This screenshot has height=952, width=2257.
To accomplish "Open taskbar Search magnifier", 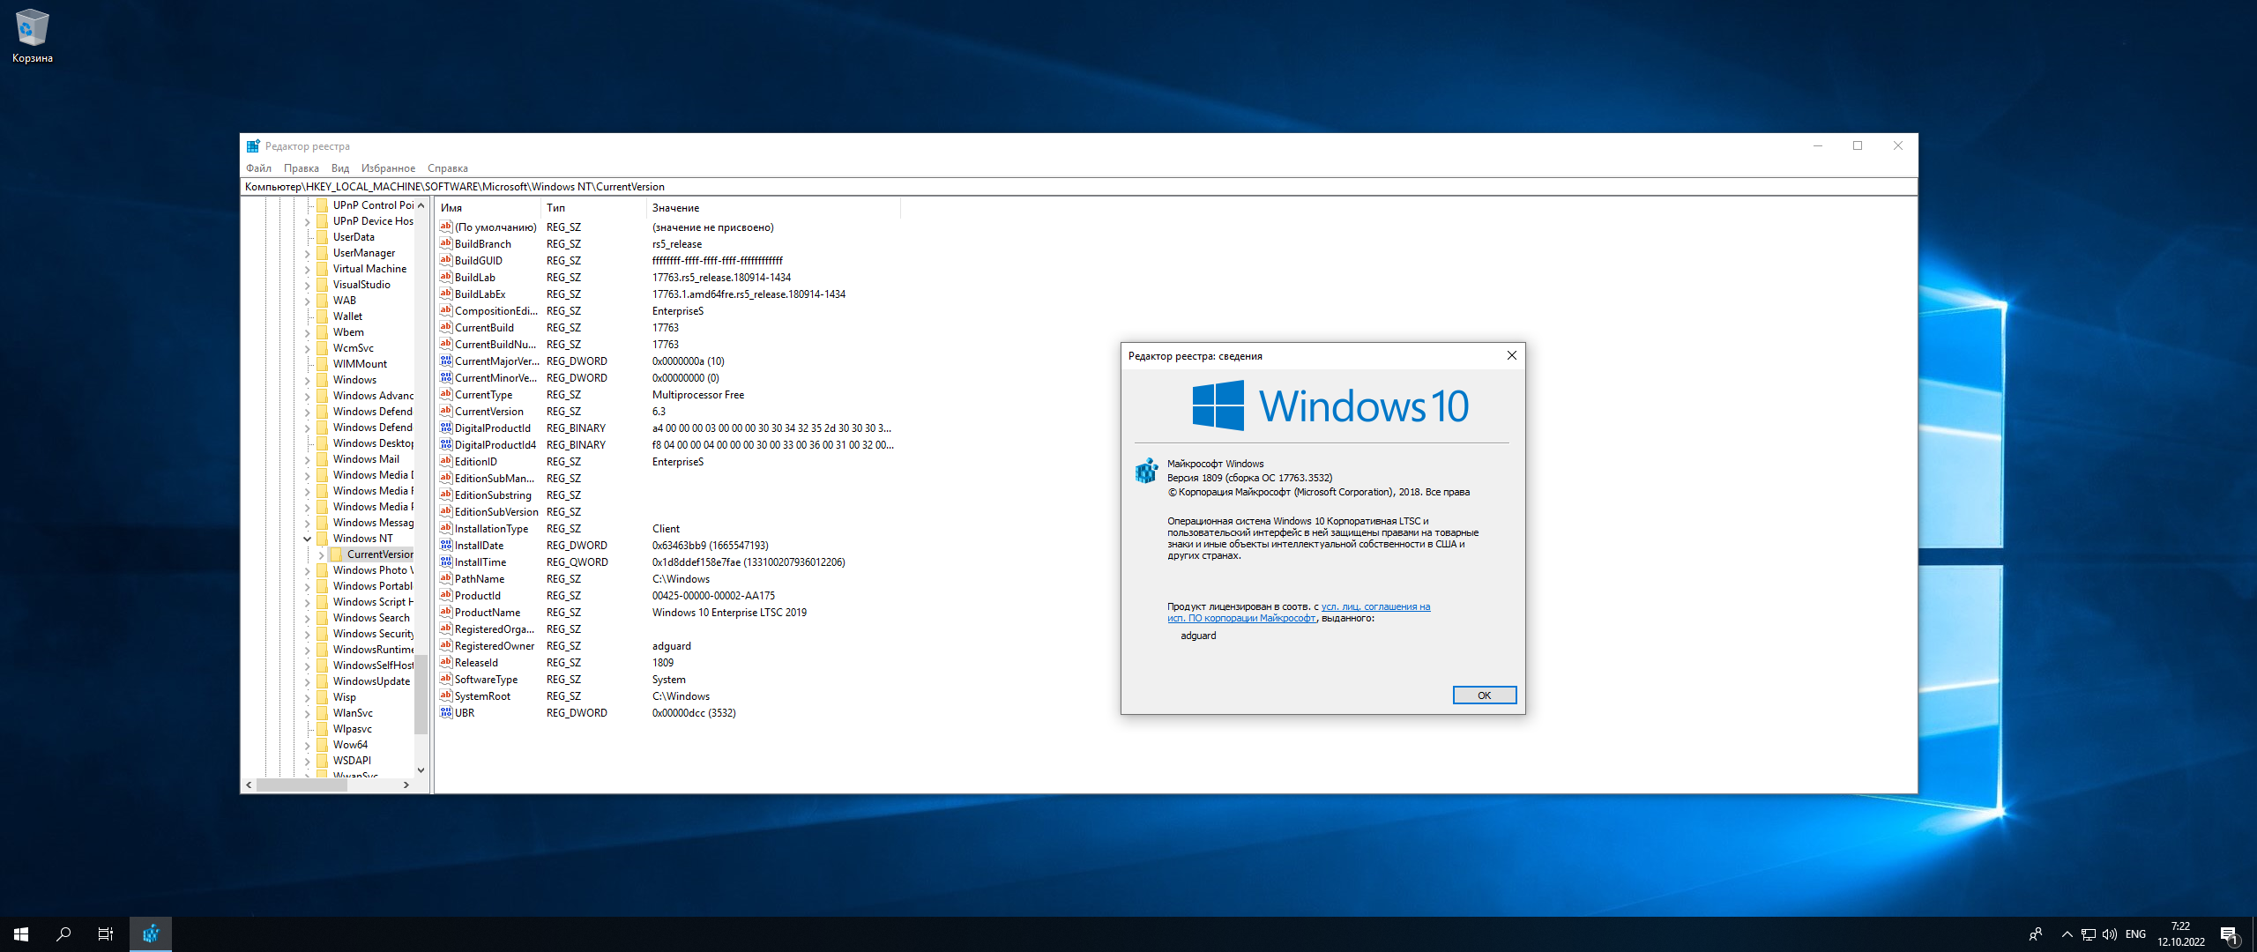I will tap(63, 934).
